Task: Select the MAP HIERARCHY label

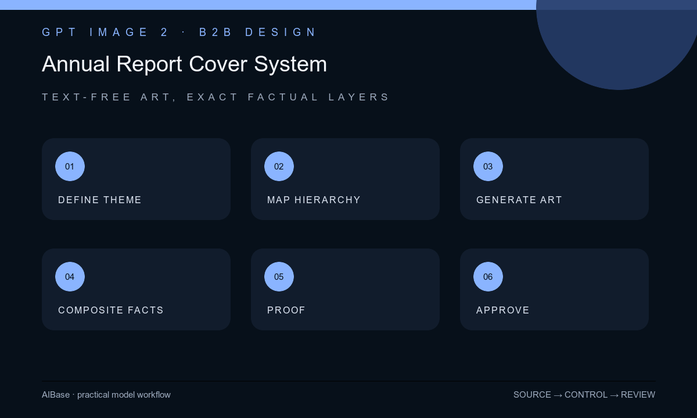Action: [314, 200]
